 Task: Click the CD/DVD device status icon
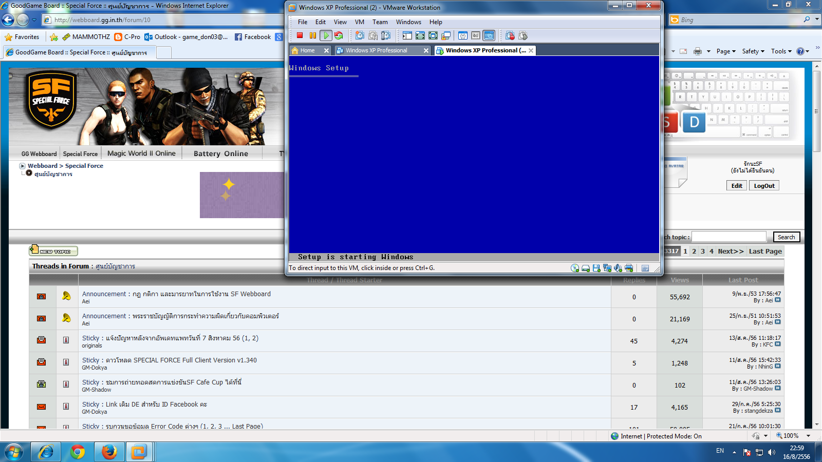tap(575, 268)
